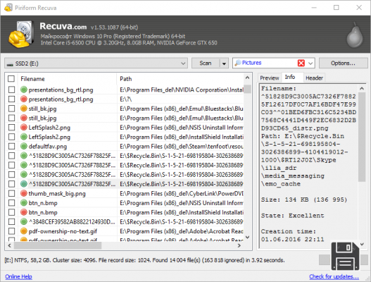Clear the Pictures filter with red X
The width and height of the screenshot is (371, 282).
pyautogui.click(x=301, y=63)
